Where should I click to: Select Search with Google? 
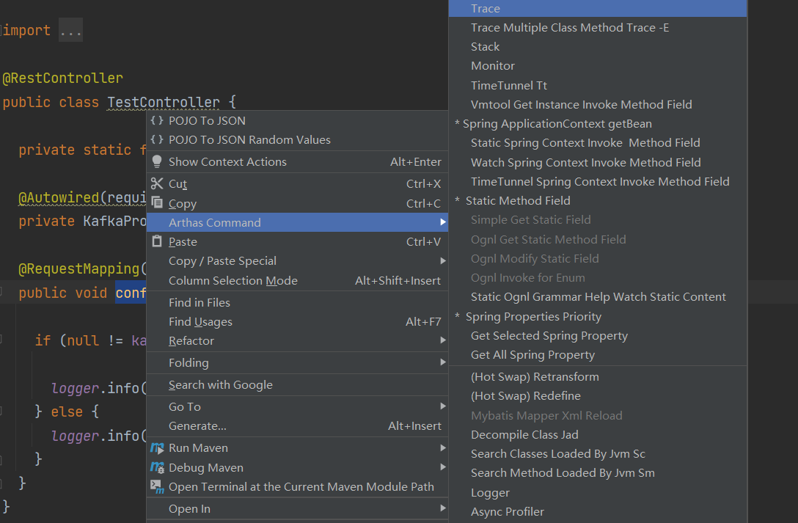(x=297, y=384)
